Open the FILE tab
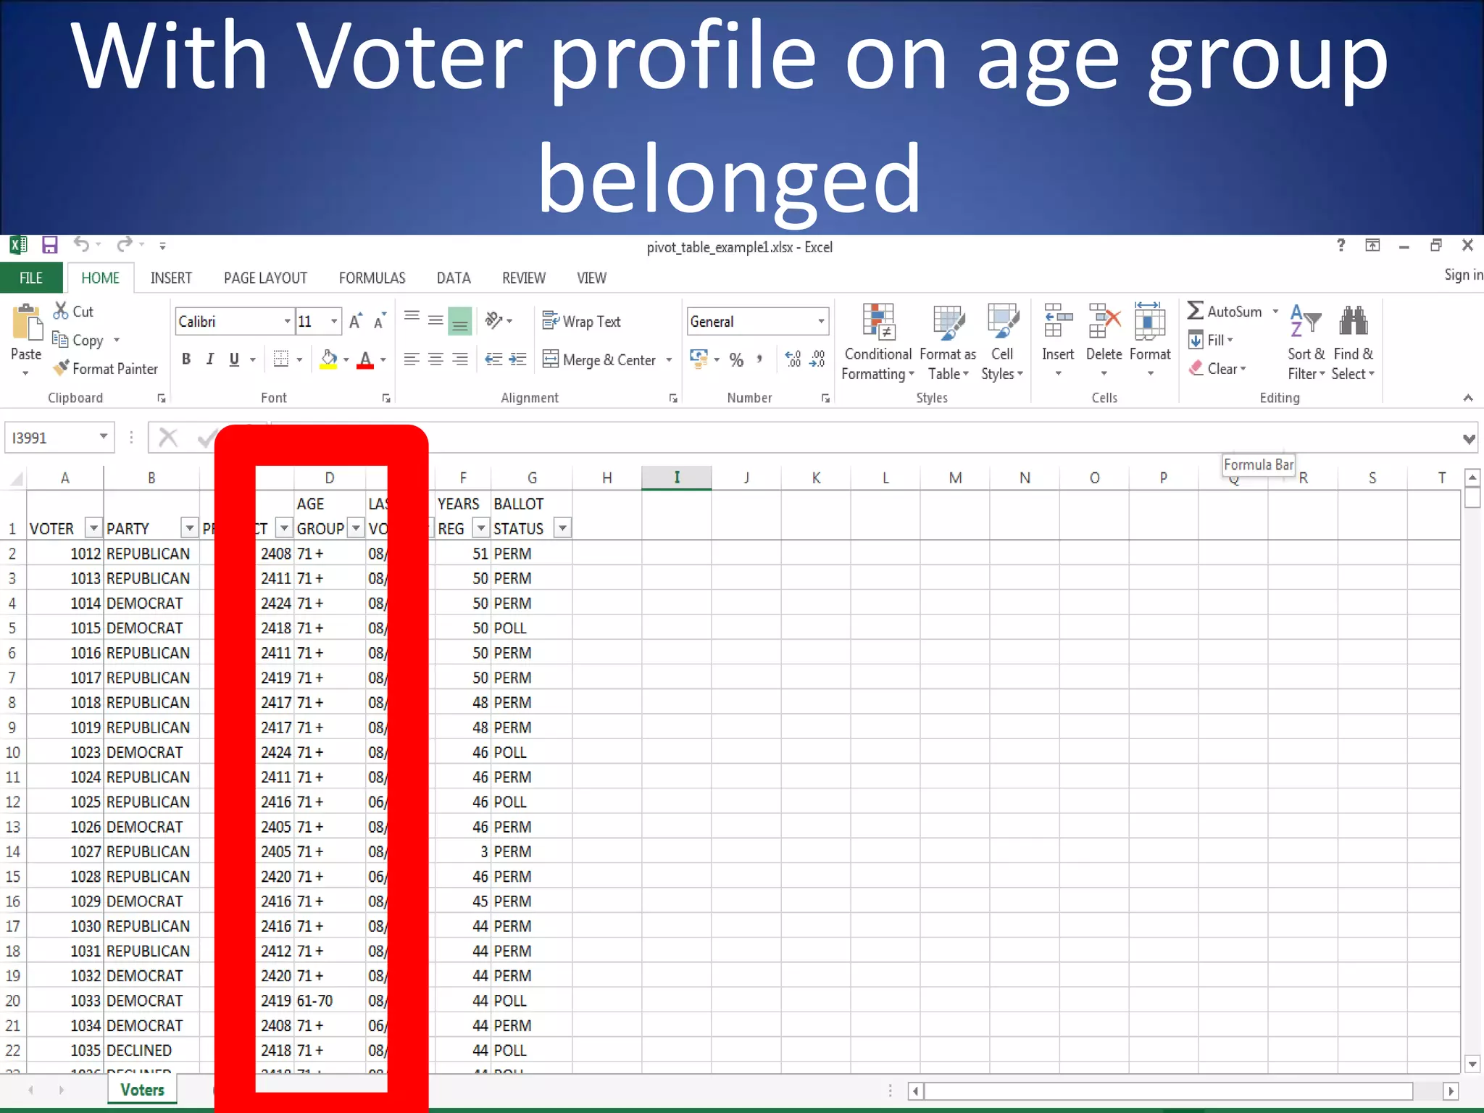The width and height of the screenshot is (1484, 1113). click(x=31, y=278)
